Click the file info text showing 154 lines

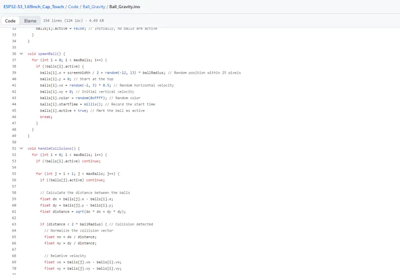(x=66, y=21)
